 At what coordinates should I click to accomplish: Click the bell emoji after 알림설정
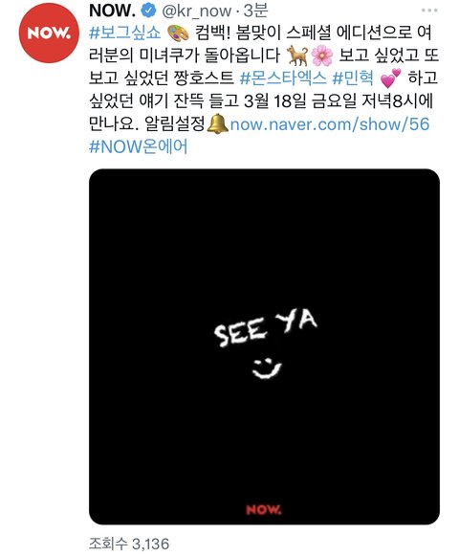click(x=217, y=124)
